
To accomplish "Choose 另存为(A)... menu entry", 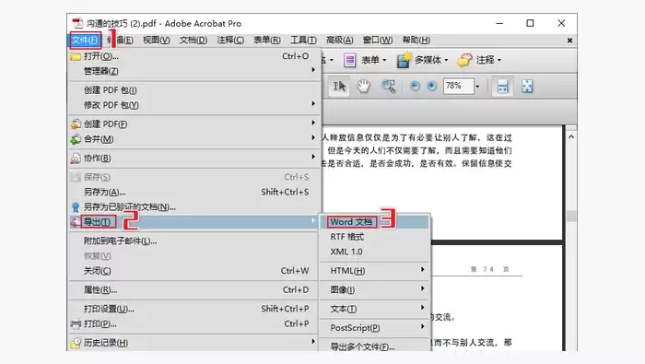I will [194, 192].
